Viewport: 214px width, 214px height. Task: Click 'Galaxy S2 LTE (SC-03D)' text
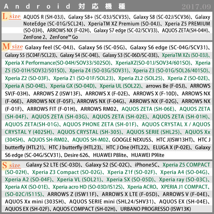pyautogui.click(x=53, y=165)
